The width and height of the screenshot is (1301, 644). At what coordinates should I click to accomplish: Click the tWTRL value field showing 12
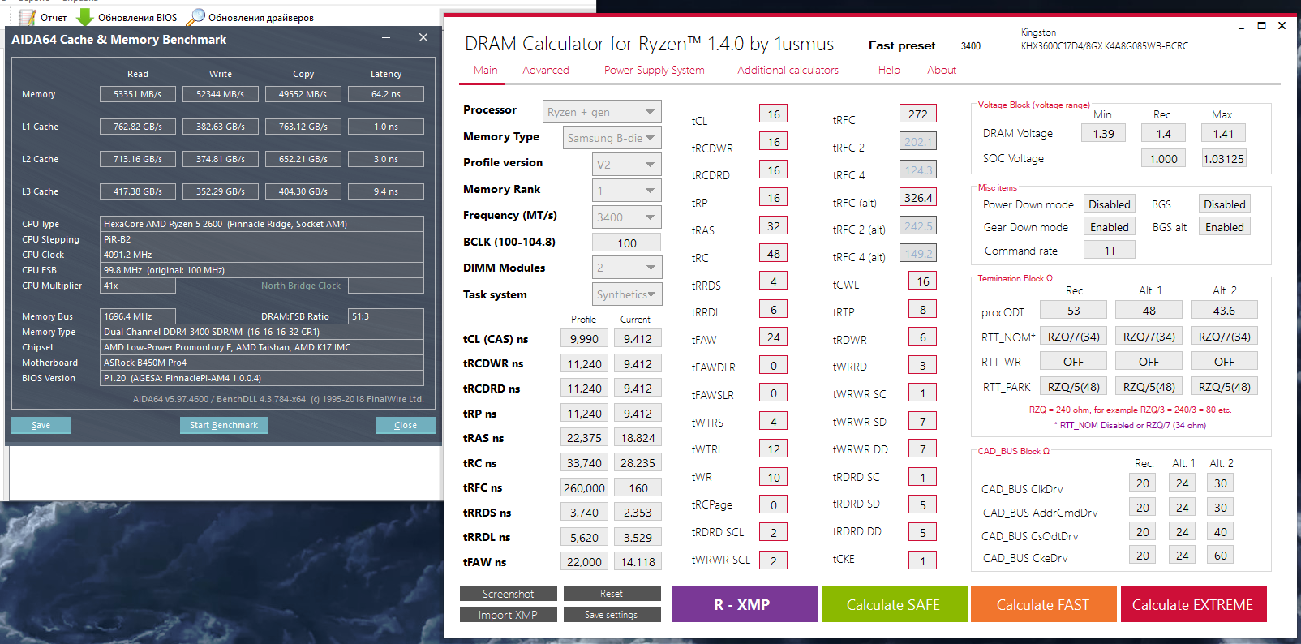click(x=774, y=449)
